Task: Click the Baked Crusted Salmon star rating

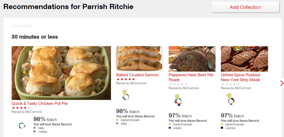Action: 126,79
